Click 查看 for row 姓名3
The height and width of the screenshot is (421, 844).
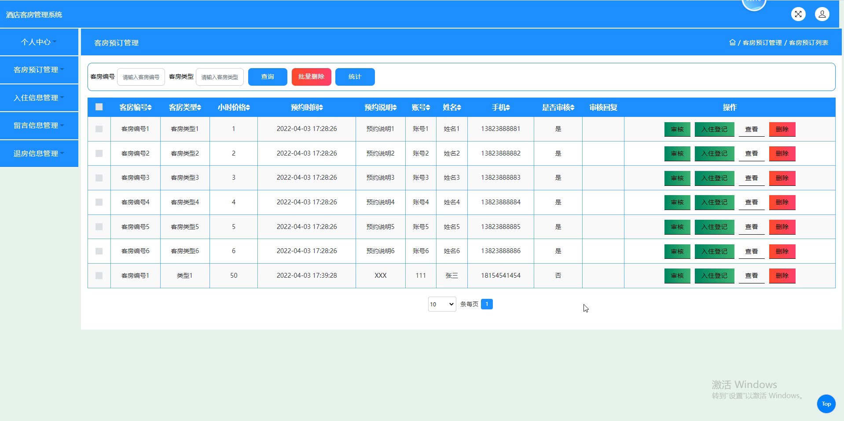point(751,178)
